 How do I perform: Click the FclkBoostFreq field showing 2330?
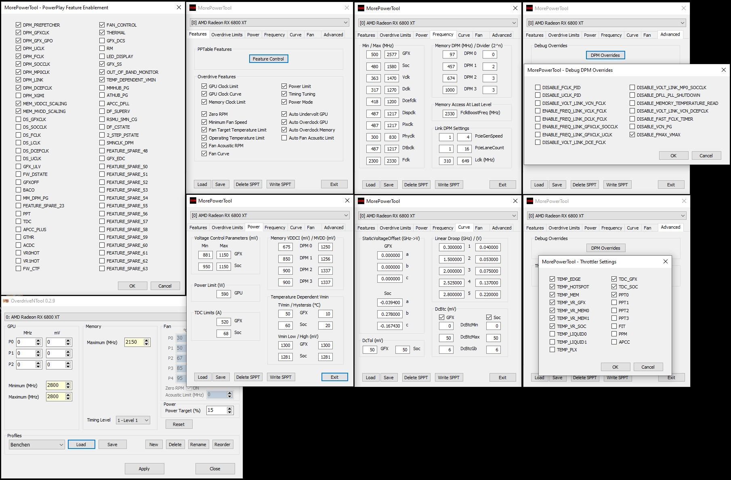tap(450, 114)
